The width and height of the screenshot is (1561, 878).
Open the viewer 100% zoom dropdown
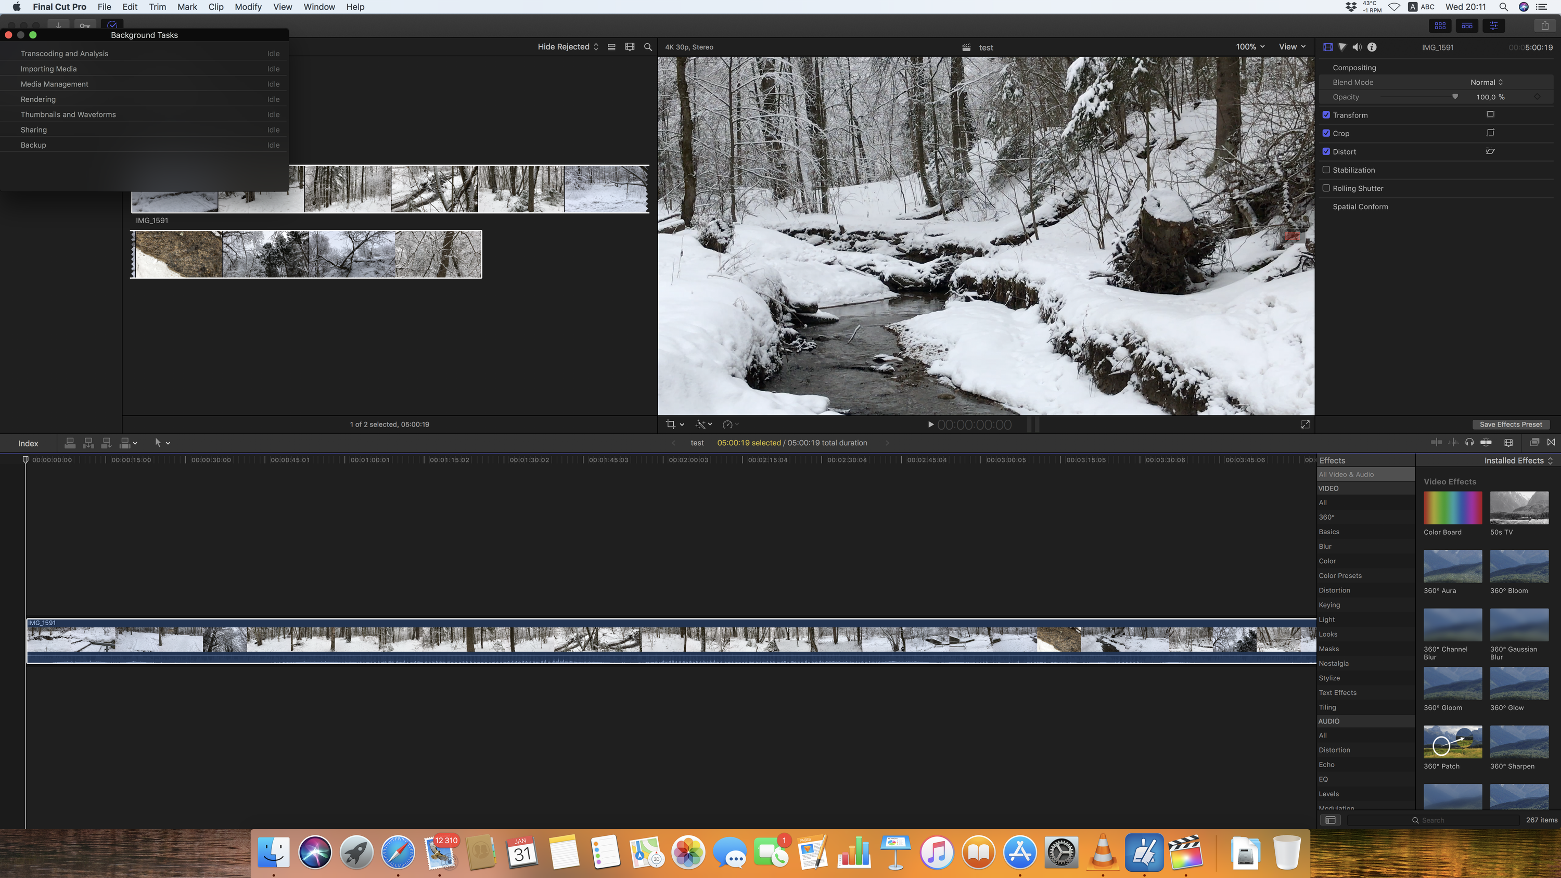click(x=1250, y=47)
